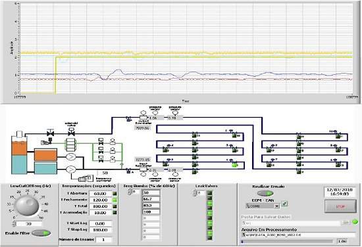Click the LeakValves array index stepper
The image size is (362, 247).
coord(194,193)
